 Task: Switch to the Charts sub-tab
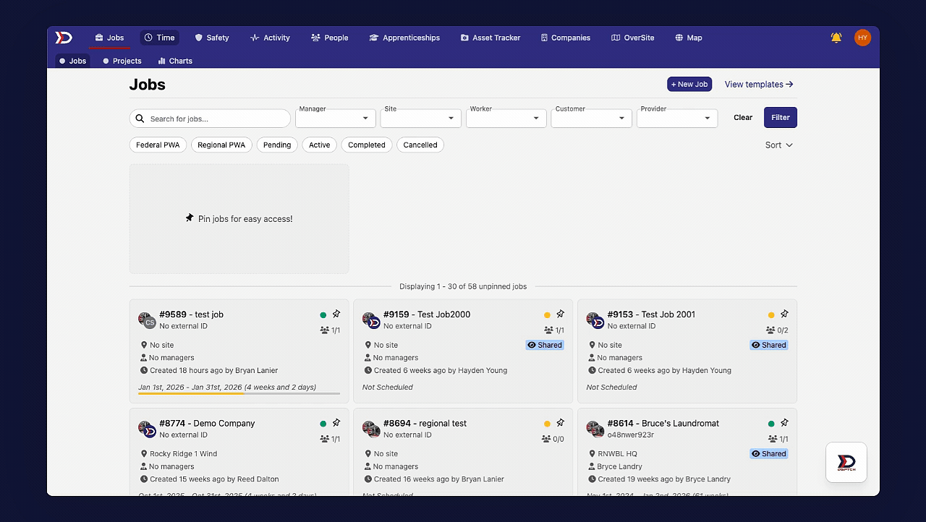(175, 61)
